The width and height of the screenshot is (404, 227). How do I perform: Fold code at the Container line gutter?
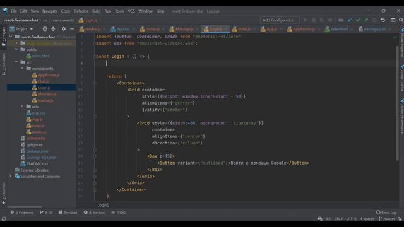point(95,83)
